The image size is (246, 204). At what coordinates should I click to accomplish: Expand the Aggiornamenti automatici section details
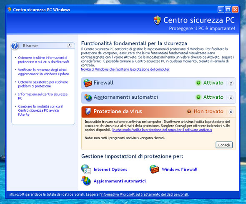click(x=231, y=98)
